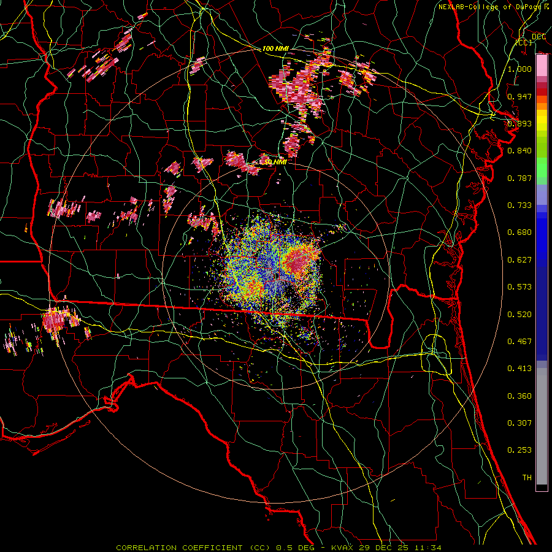
Task: Click the "[CC]" units label above color bar
Action: click(524, 42)
